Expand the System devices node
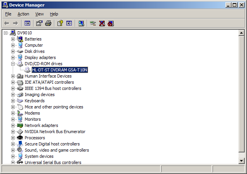The image size is (247, 174). (13, 156)
